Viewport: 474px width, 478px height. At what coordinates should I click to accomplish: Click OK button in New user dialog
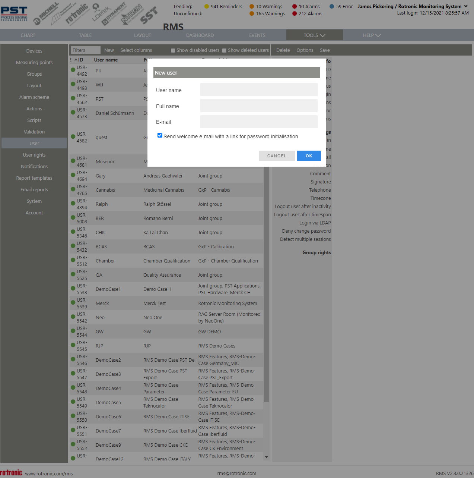[x=309, y=156]
